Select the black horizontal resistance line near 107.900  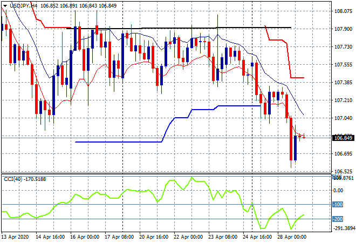click(x=179, y=28)
